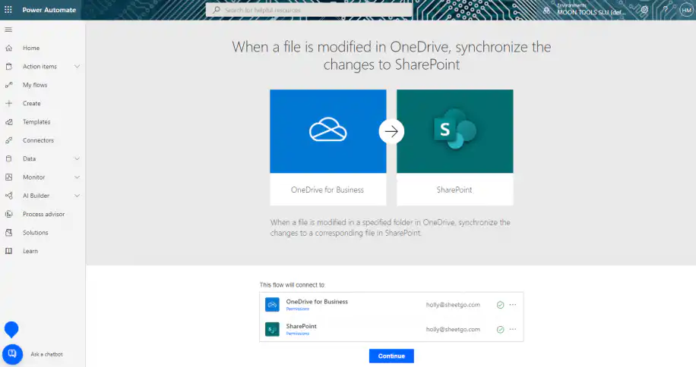Open the help question mark icon

click(x=665, y=10)
